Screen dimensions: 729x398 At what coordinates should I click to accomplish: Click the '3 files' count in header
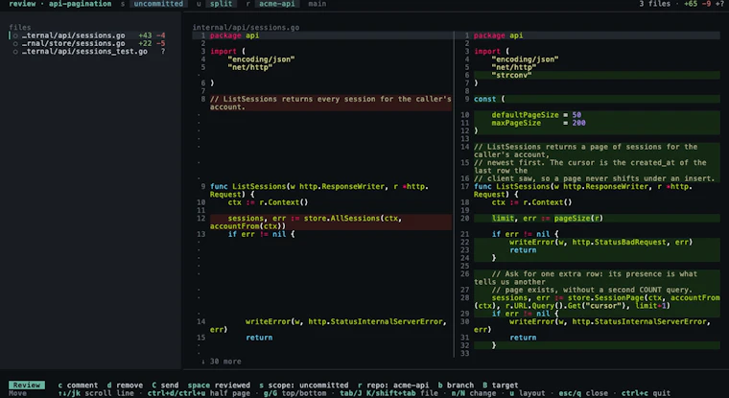654,4
